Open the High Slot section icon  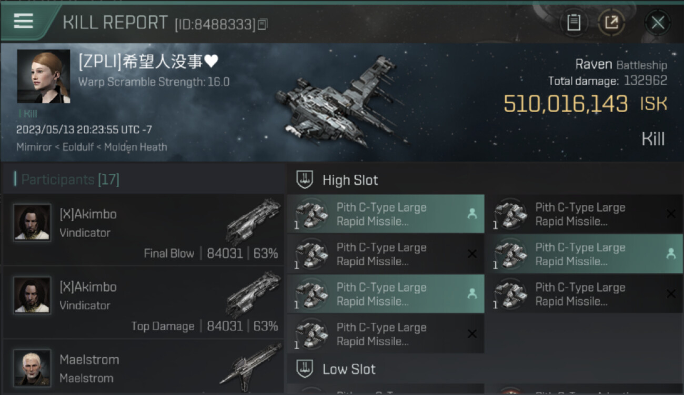click(305, 180)
